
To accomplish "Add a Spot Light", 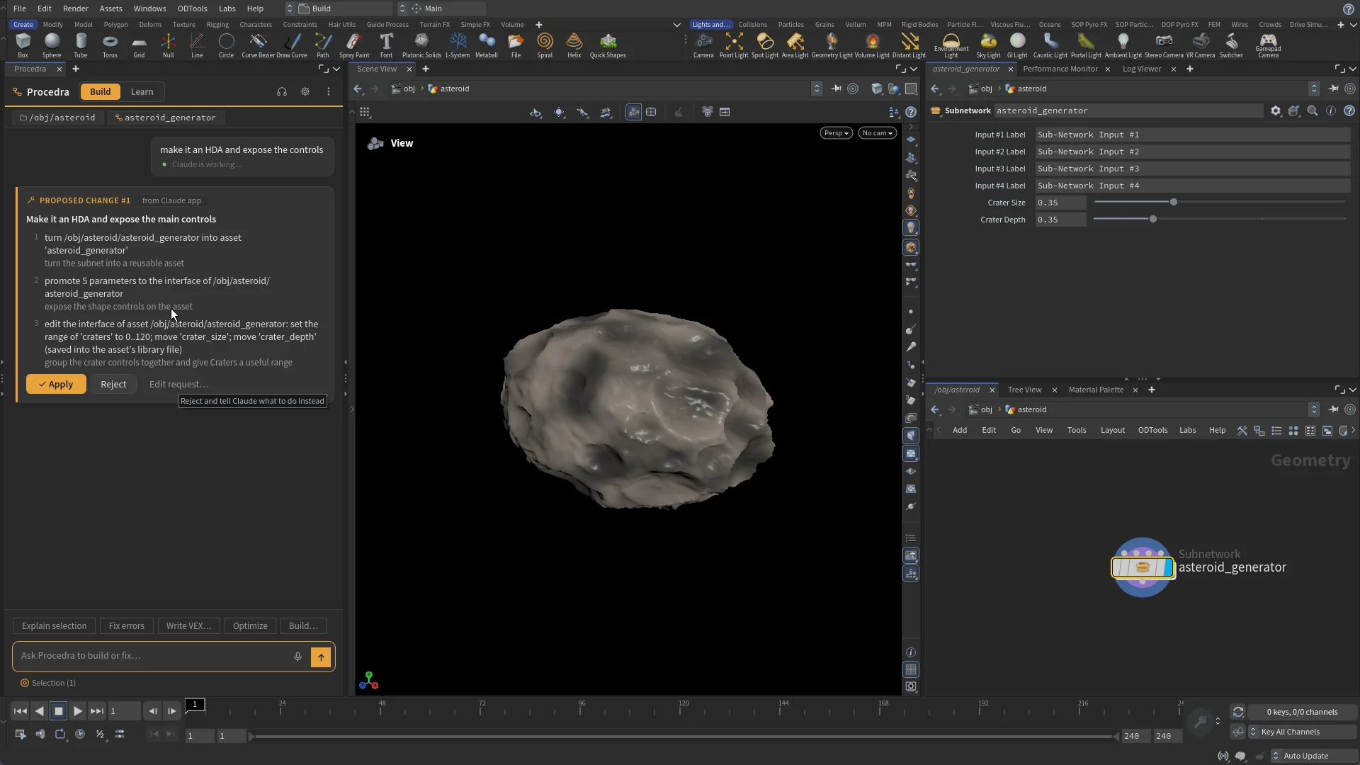I will [765, 45].
